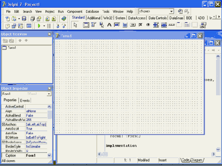Open the Diagram tab in code editor
The height and width of the screenshot is (166, 222).
[197, 160]
